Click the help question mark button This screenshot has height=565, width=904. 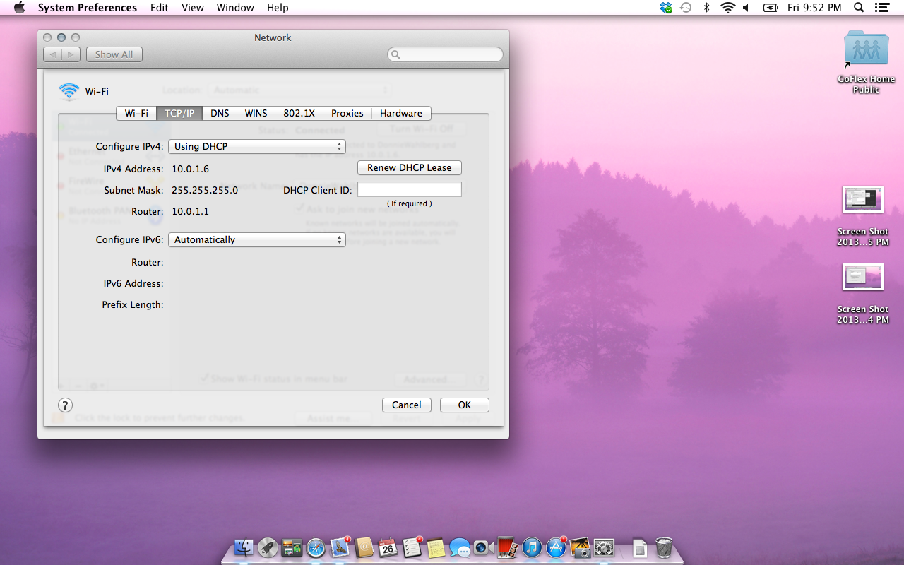pos(65,405)
